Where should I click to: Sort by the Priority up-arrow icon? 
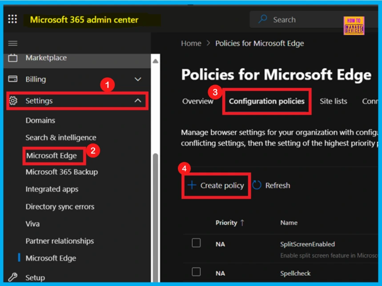[x=242, y=223]
